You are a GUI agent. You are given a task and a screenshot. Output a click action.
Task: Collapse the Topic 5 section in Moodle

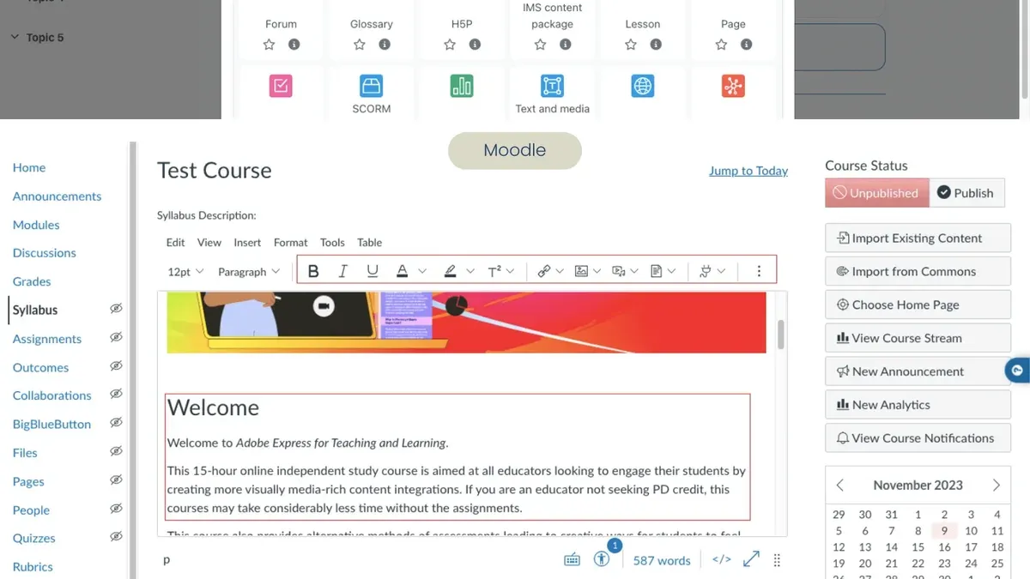[x=15, y=38]
